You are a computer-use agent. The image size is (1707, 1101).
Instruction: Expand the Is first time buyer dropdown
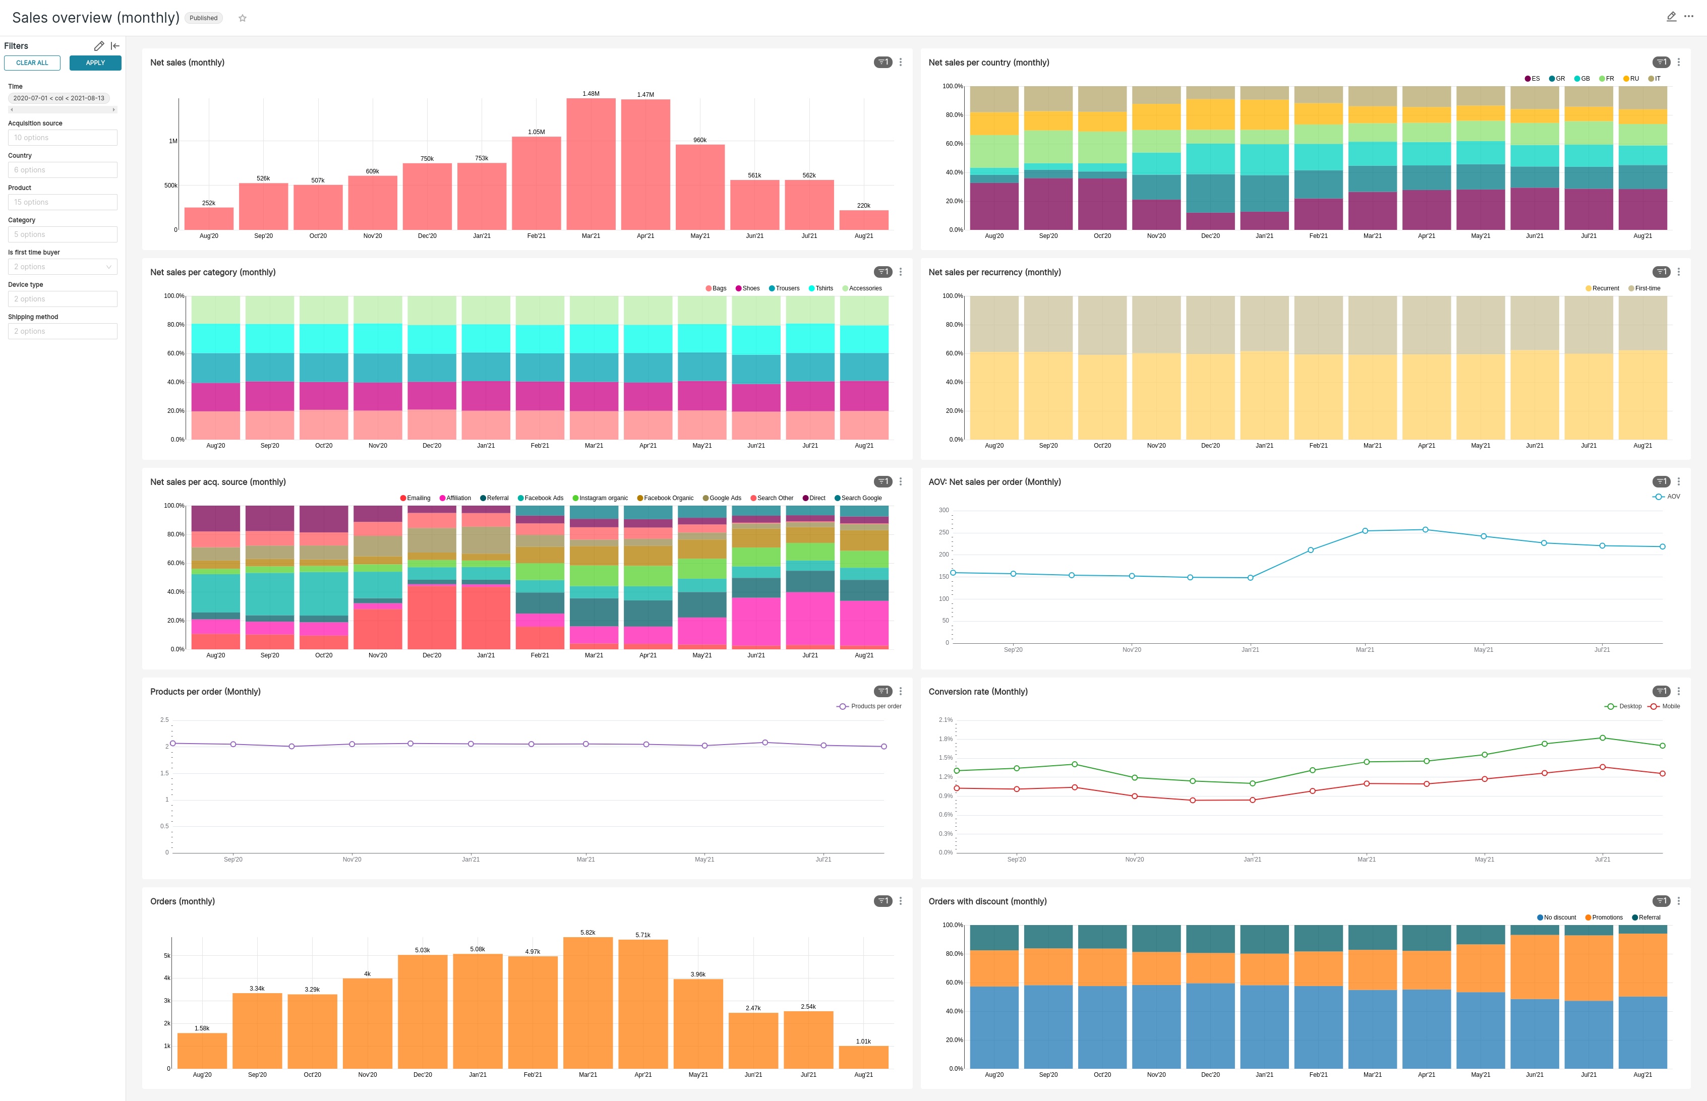(62, 267)
